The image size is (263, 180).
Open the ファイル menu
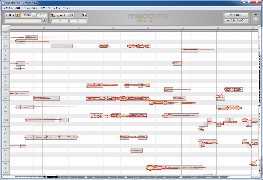(x=8, y=8)
